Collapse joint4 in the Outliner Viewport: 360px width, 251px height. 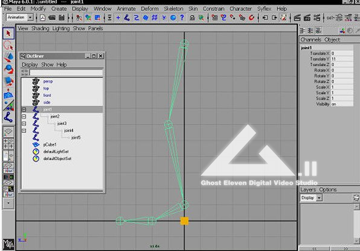[24, 131]
